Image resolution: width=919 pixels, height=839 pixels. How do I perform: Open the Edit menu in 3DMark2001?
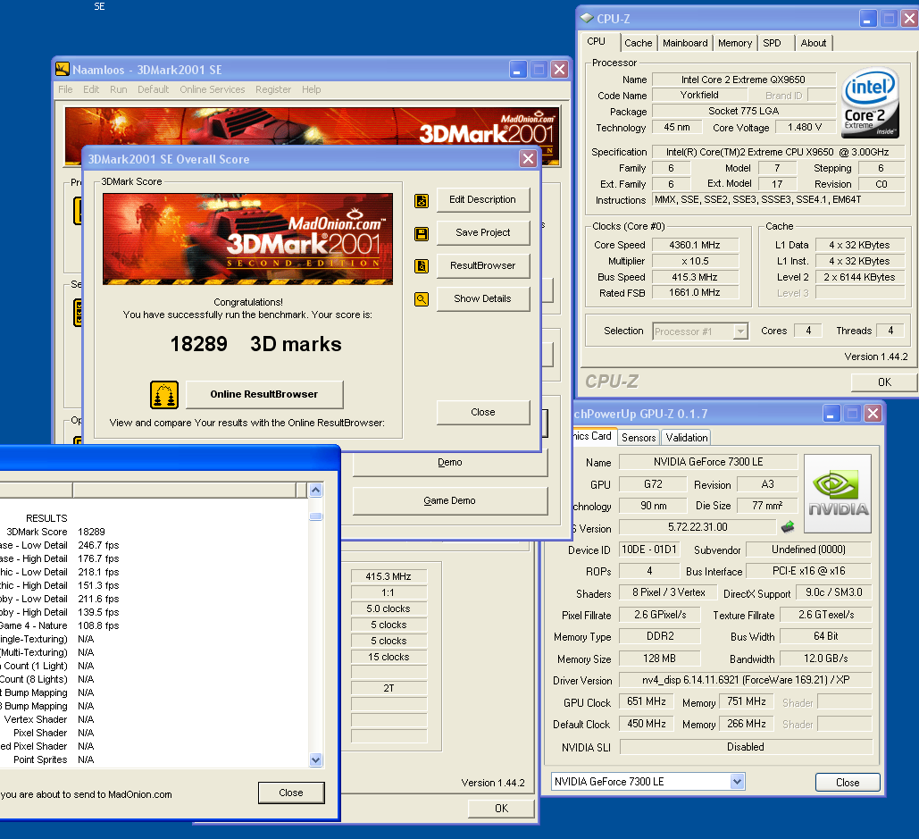pyautogui.click(x=91, y=89)
